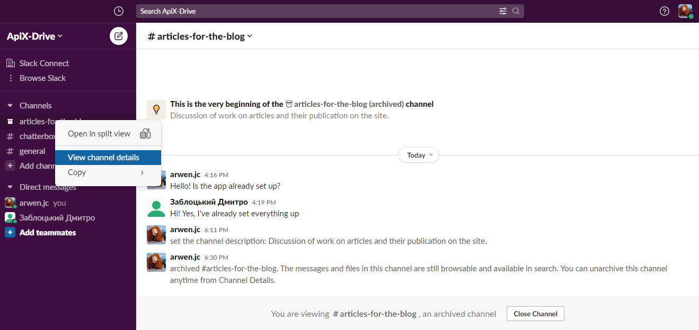The width and height of the screenshot is (699, 330).
Task: Click the 6:11 PM timestamp
Action: (216, 230)
